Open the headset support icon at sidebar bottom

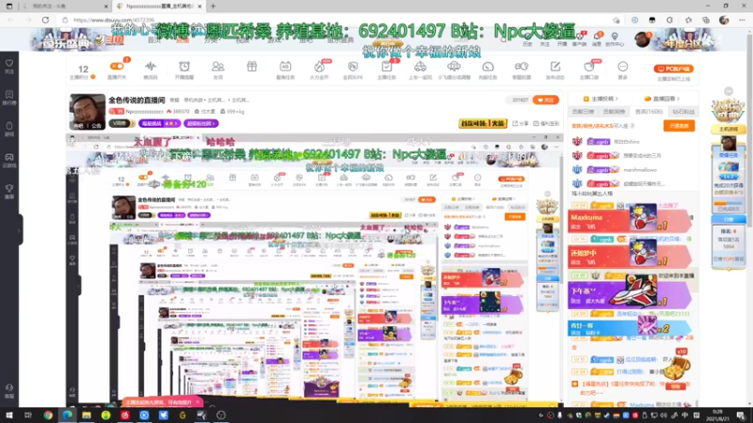point(9,390)
